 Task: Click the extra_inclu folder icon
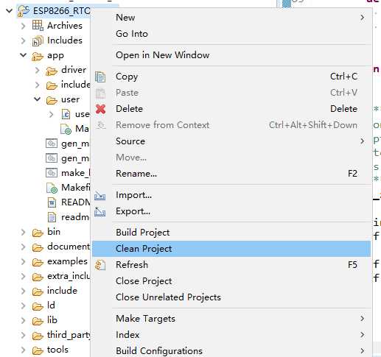(38, 277)
